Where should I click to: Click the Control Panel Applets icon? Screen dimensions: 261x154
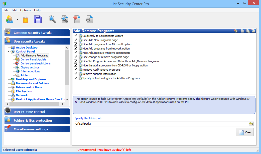pos(17,59)
